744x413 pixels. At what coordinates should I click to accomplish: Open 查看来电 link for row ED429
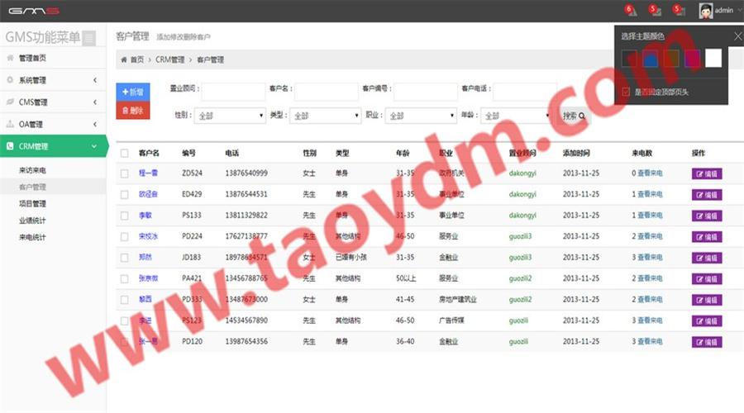tap(650, 194)
